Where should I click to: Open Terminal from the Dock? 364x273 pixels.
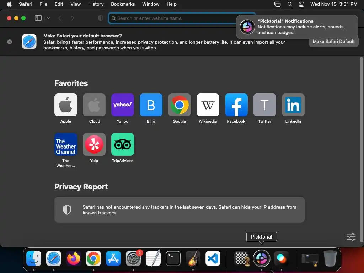click(173, 258)
